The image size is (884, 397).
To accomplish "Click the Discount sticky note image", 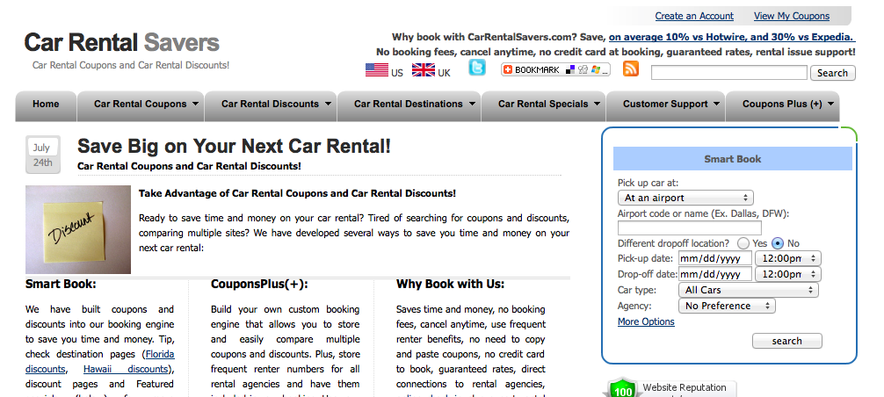I will [x=78, y=230].
